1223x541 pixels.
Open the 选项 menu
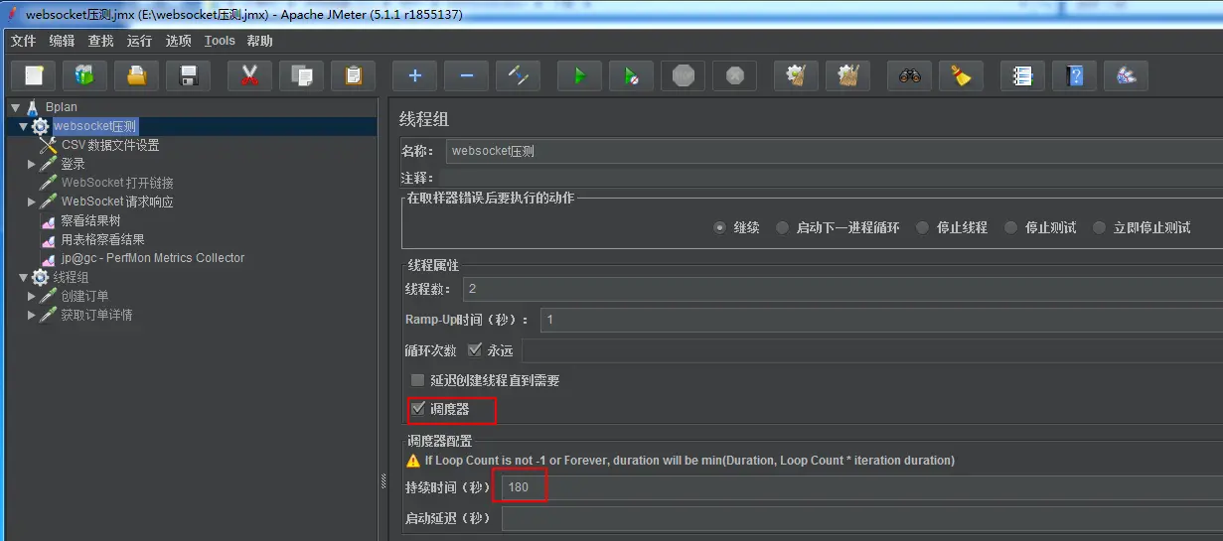coord(178,41)
